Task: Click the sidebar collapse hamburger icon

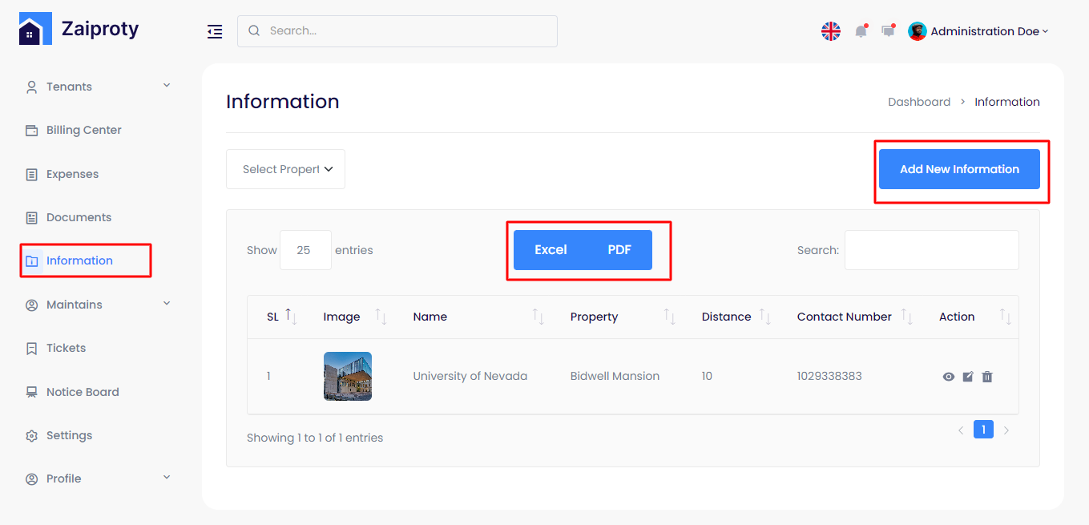Action: click(x=214, y=31)
